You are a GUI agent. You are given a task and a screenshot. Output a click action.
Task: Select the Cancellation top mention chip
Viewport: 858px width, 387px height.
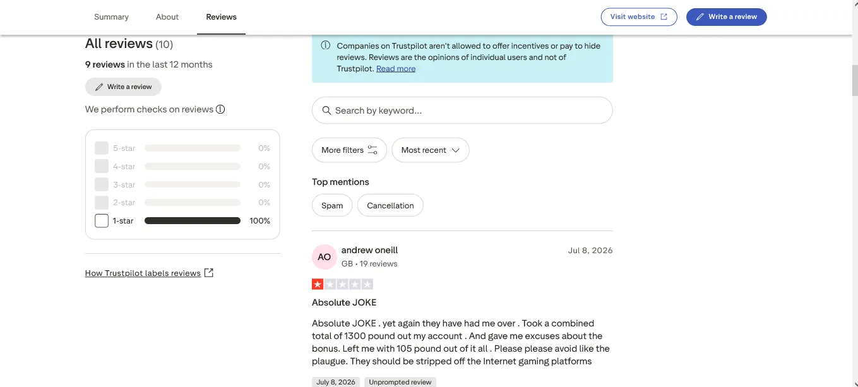point(390,205)
